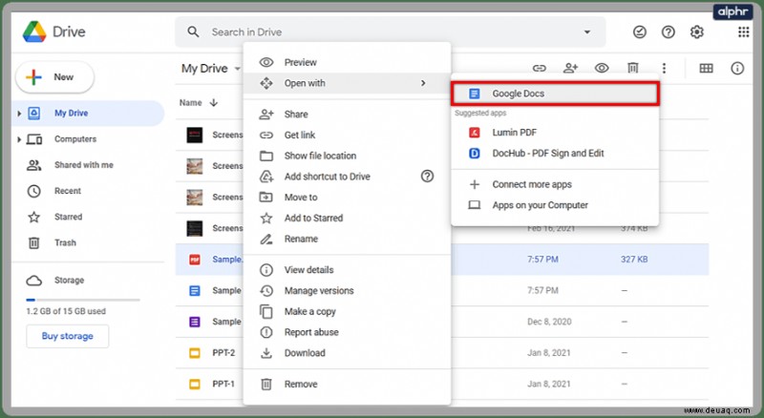The height and width of the screenshot is (418, 764).
Task: Open Computers in the sidebar
Action: [75, 138]
